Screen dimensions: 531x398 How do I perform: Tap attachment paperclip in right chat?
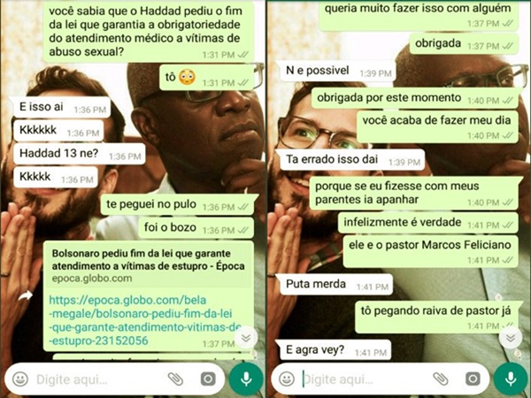[x=441, y=379]
